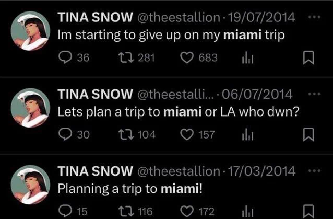The height and width of the screenshot is (219, 333).
Task: Open more options for the 06/07/2014 tweet
Action: pos(314,94)
